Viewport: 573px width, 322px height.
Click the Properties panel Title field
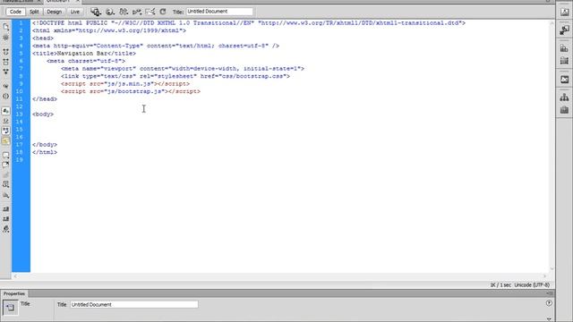click(x=134, y=304)
